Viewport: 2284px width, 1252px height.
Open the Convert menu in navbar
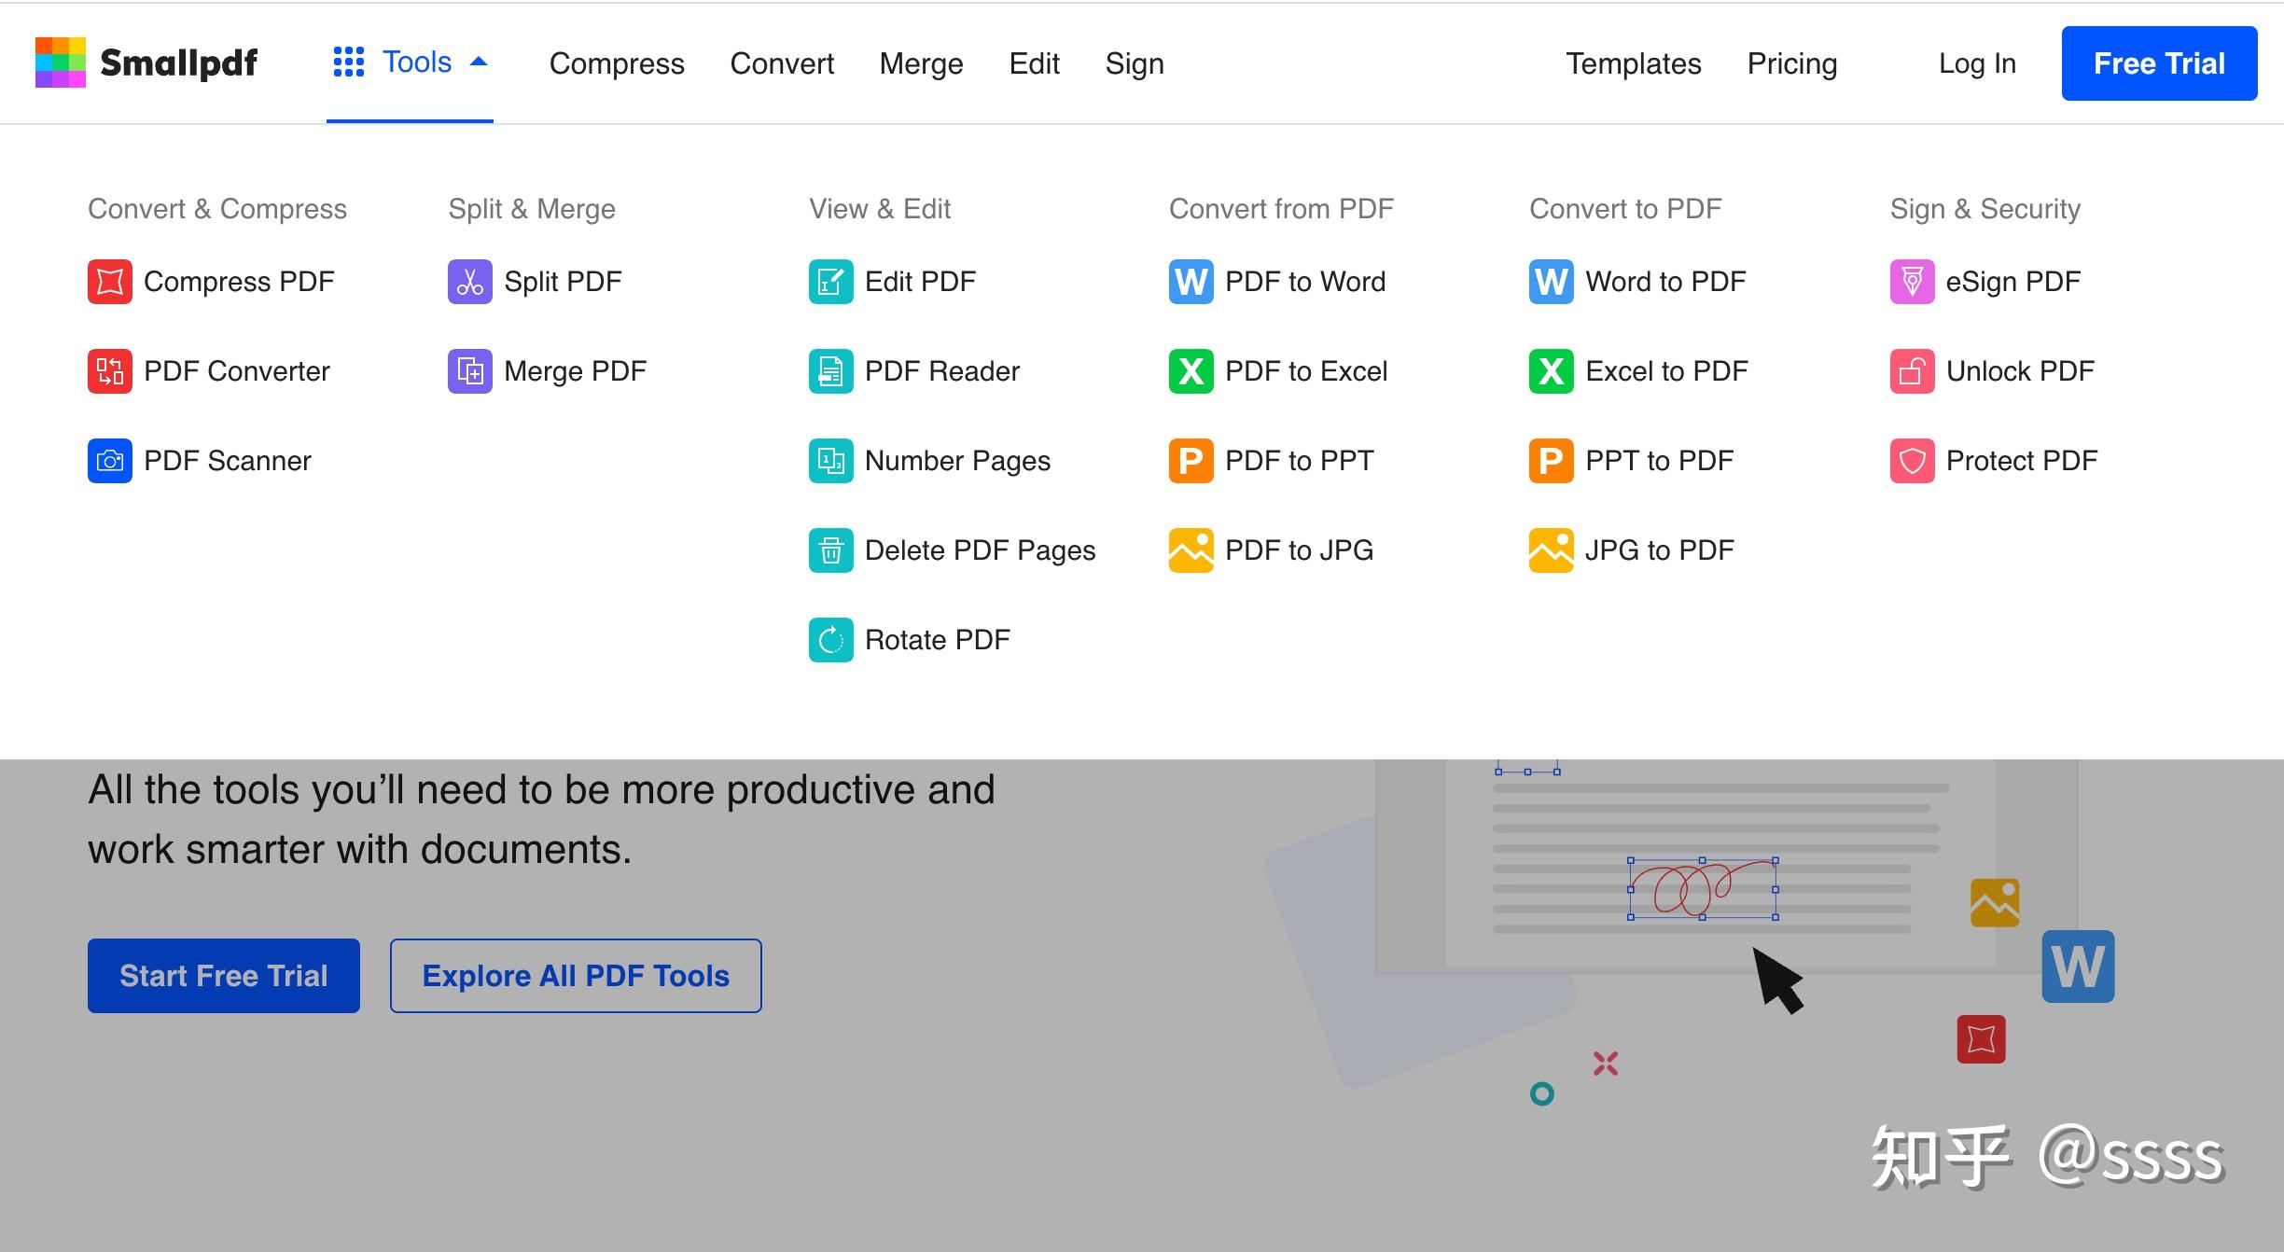(781, 63)
